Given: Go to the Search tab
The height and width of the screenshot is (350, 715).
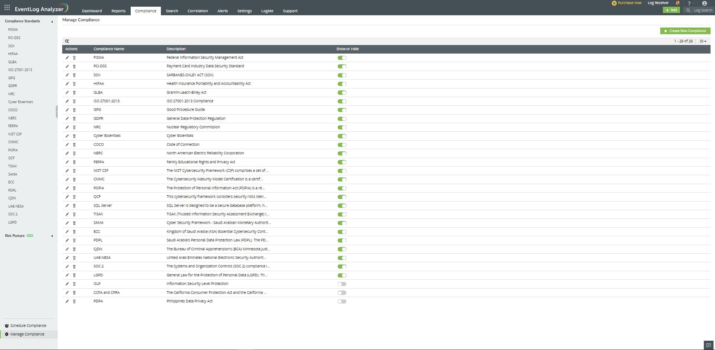Looking at the screenshot, I should click(x=172, y=11).
